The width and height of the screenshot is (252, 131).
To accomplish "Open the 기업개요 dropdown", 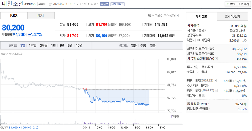I will (x=117, y=4).
